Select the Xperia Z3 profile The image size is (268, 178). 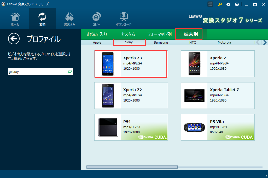point(131,64)
